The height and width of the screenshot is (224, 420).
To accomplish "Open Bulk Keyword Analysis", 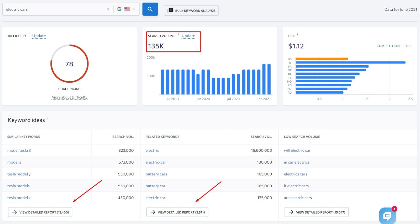I will [191, 10].
